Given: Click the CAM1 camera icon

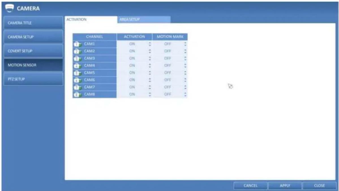Looking at the screenshot, I should tap(78, 44).
